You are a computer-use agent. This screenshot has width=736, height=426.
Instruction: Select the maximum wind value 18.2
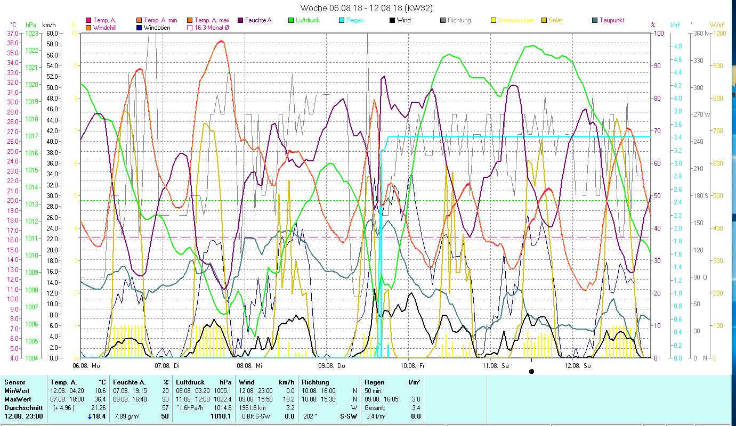288,399
